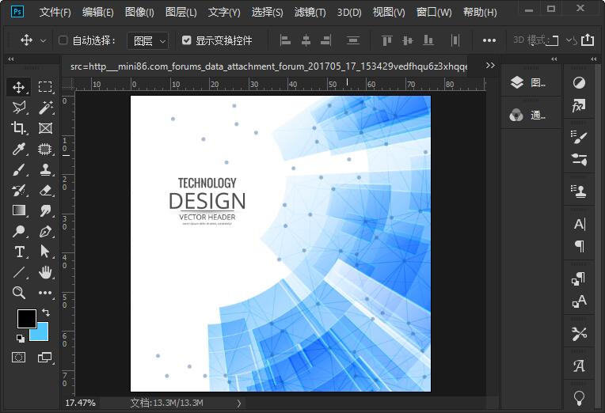
Task: Reset default foreground and background colors
Action: coord(21,338)
